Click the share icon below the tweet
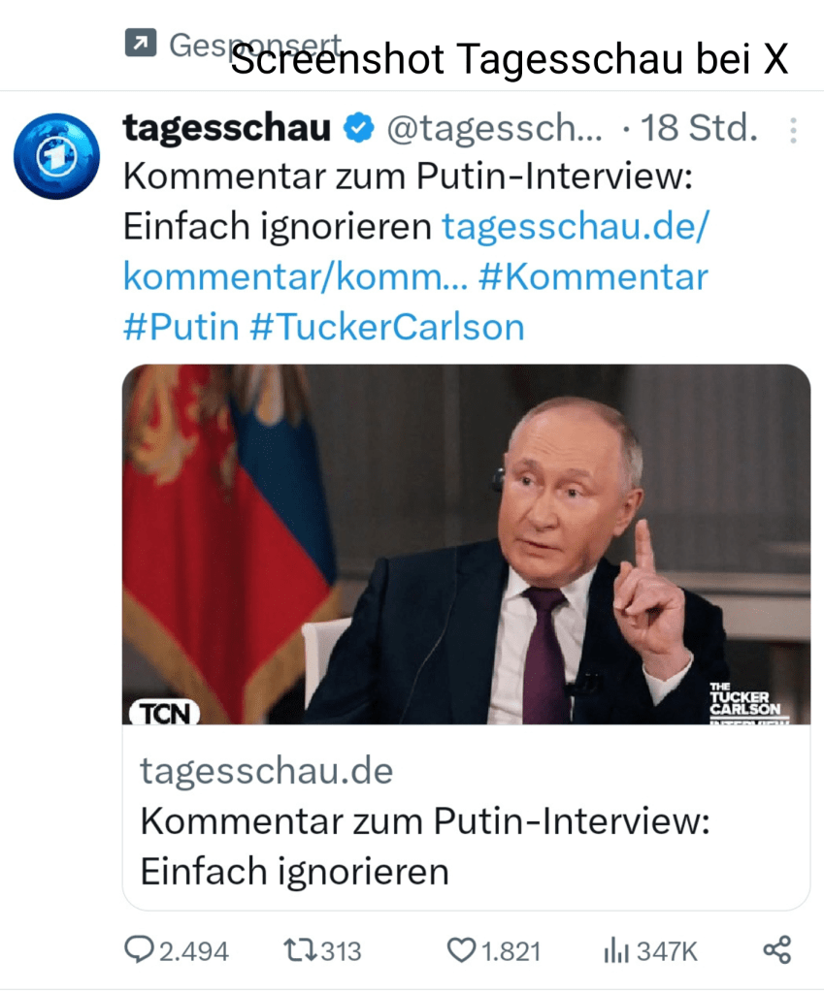 [x=776, y=949]
